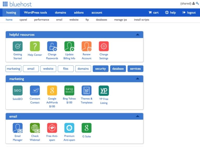Viewport: 200px width, 147px height.
Task: Go to performance submenu
Action: coord(42,20)
